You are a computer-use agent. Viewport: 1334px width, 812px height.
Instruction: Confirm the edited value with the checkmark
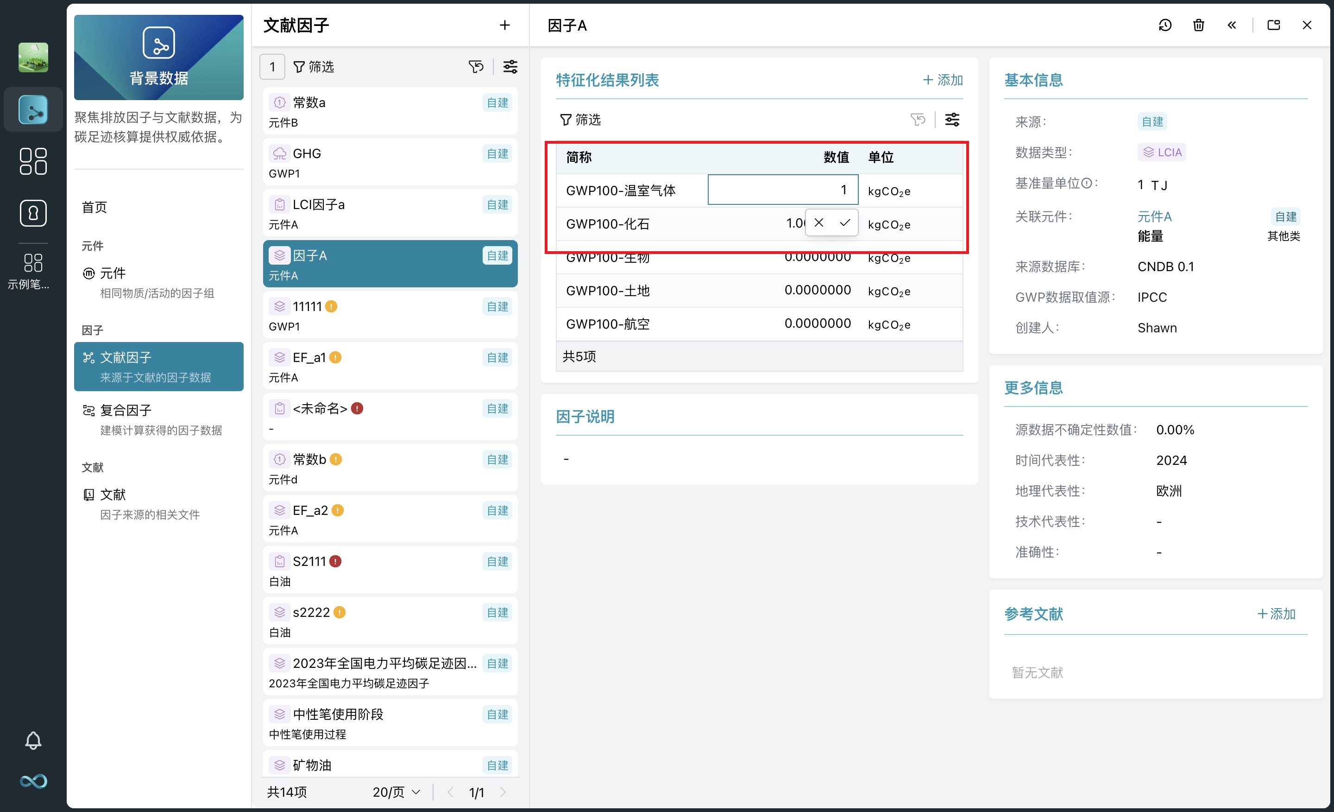coord(844,222)
